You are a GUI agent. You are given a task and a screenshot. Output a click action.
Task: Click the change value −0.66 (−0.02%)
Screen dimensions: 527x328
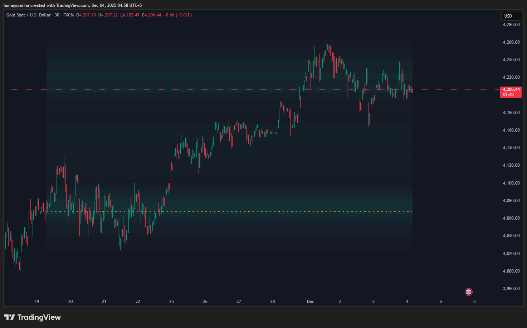[x=178, y=15]
